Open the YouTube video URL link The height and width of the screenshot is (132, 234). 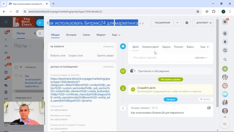tap(80, 89)
